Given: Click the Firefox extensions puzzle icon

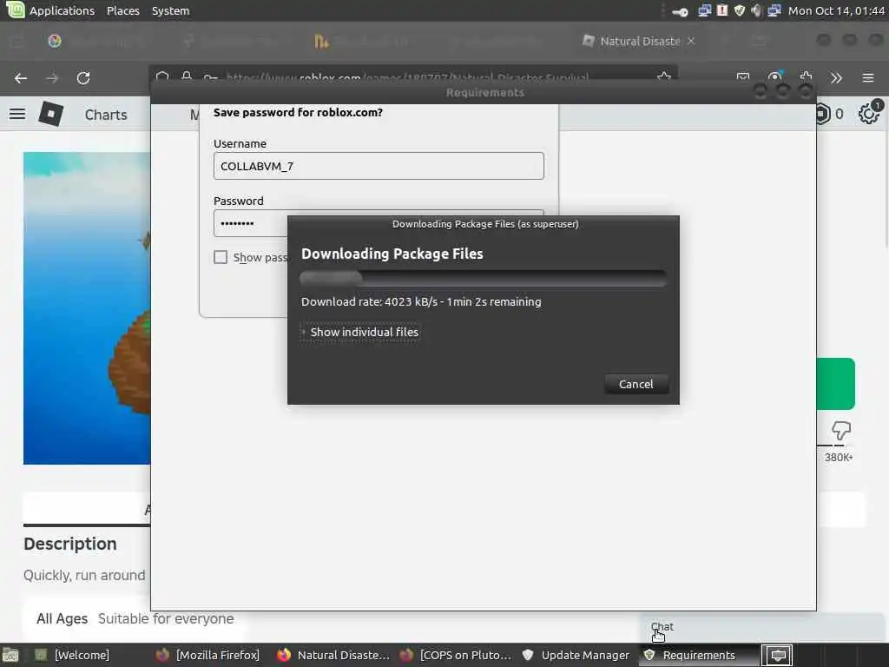Looking at the screenshot, I should (806, 77).
